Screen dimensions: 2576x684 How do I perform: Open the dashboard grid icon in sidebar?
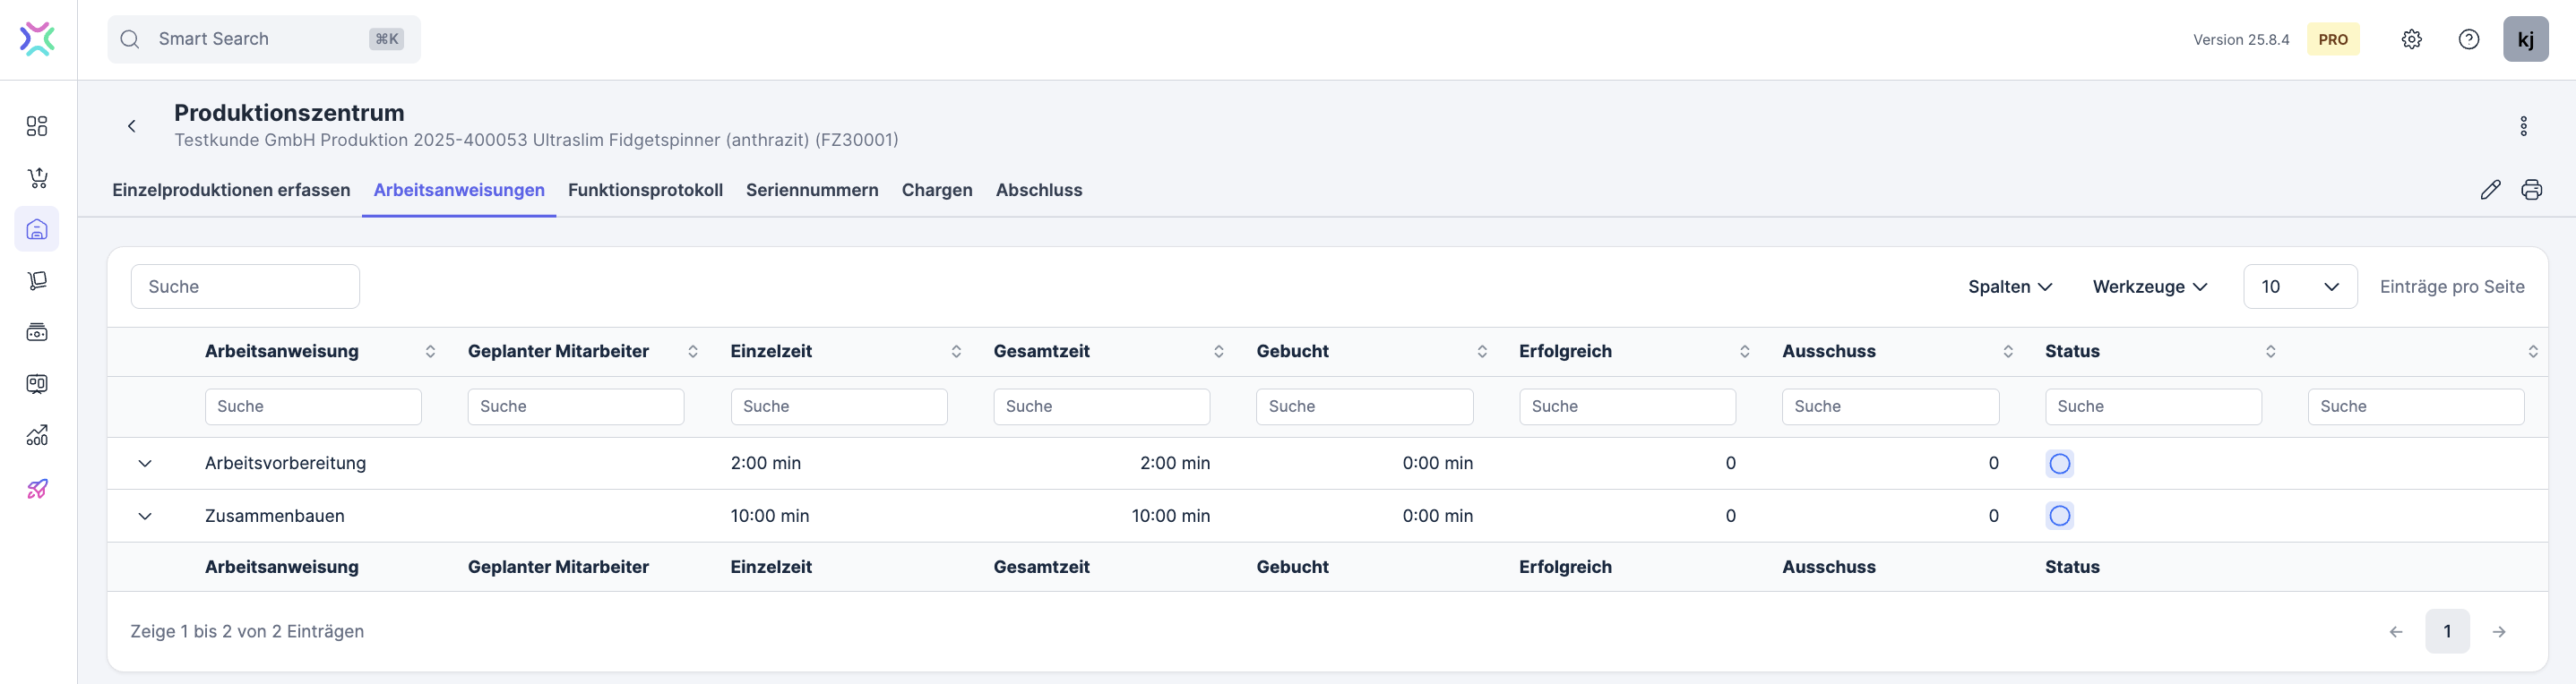(x=37, y=126)
